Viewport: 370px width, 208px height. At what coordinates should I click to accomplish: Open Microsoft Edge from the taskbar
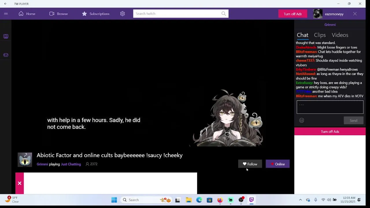coord(199,200)
